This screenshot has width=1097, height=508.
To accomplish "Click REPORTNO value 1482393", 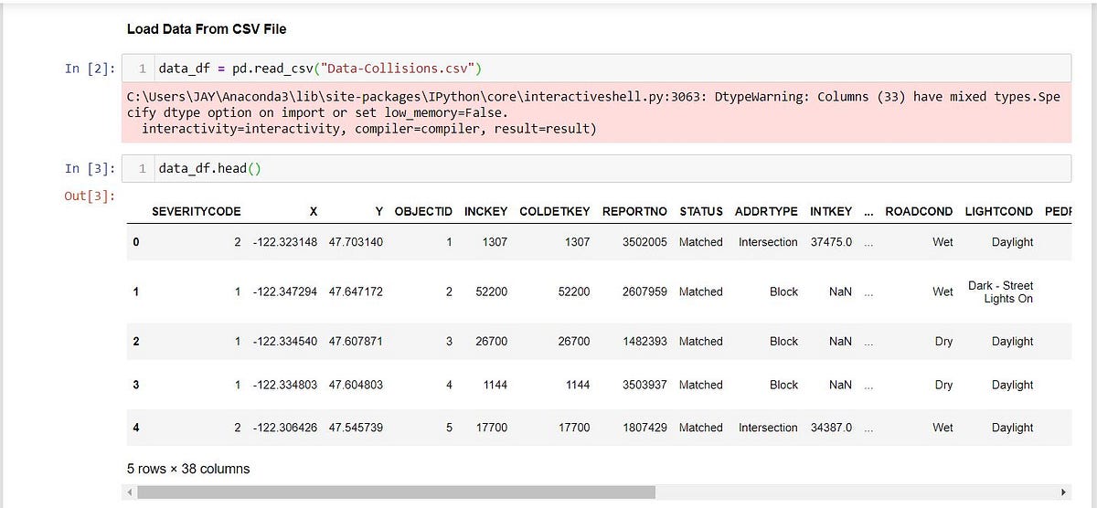I will [x=645, y=341].
